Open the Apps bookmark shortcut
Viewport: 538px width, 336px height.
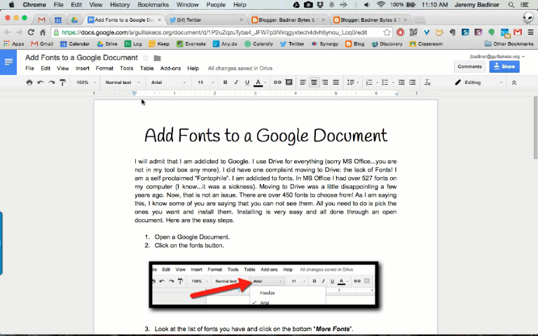tap(14, 44)
